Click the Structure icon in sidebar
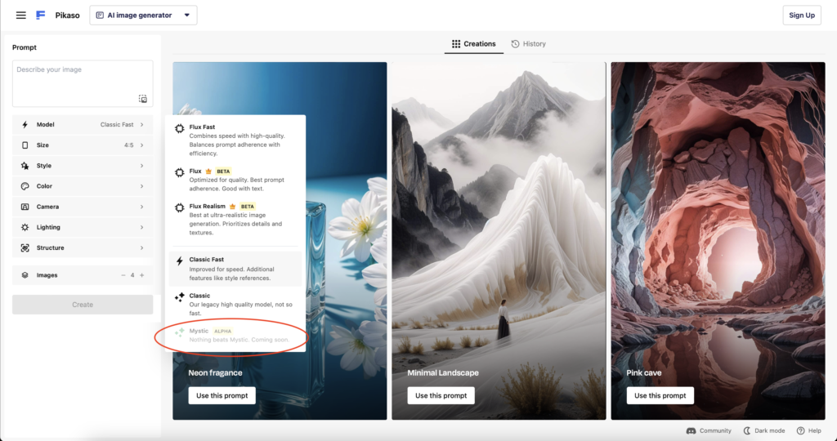 [x=25, y=248]
